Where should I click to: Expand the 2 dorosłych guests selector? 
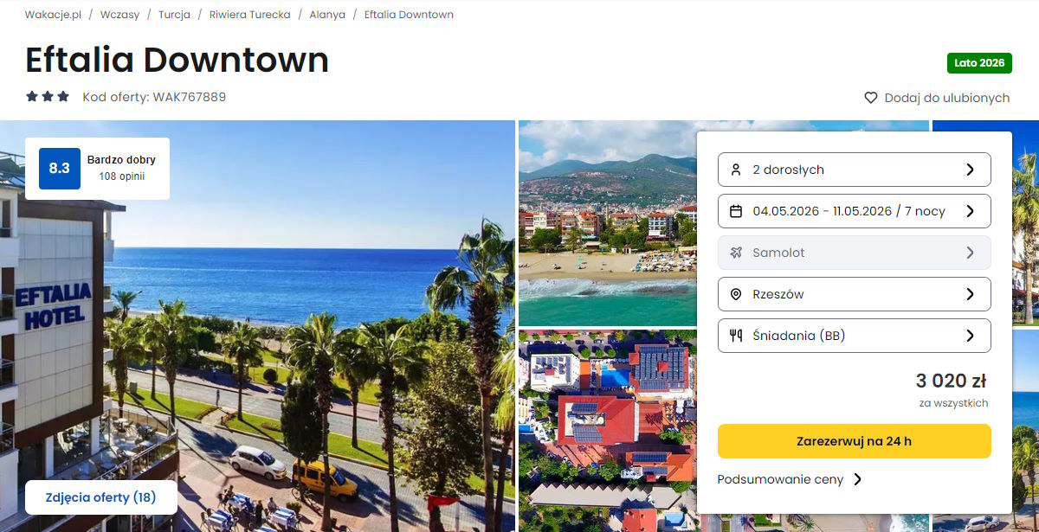click(x=854, y=170)
